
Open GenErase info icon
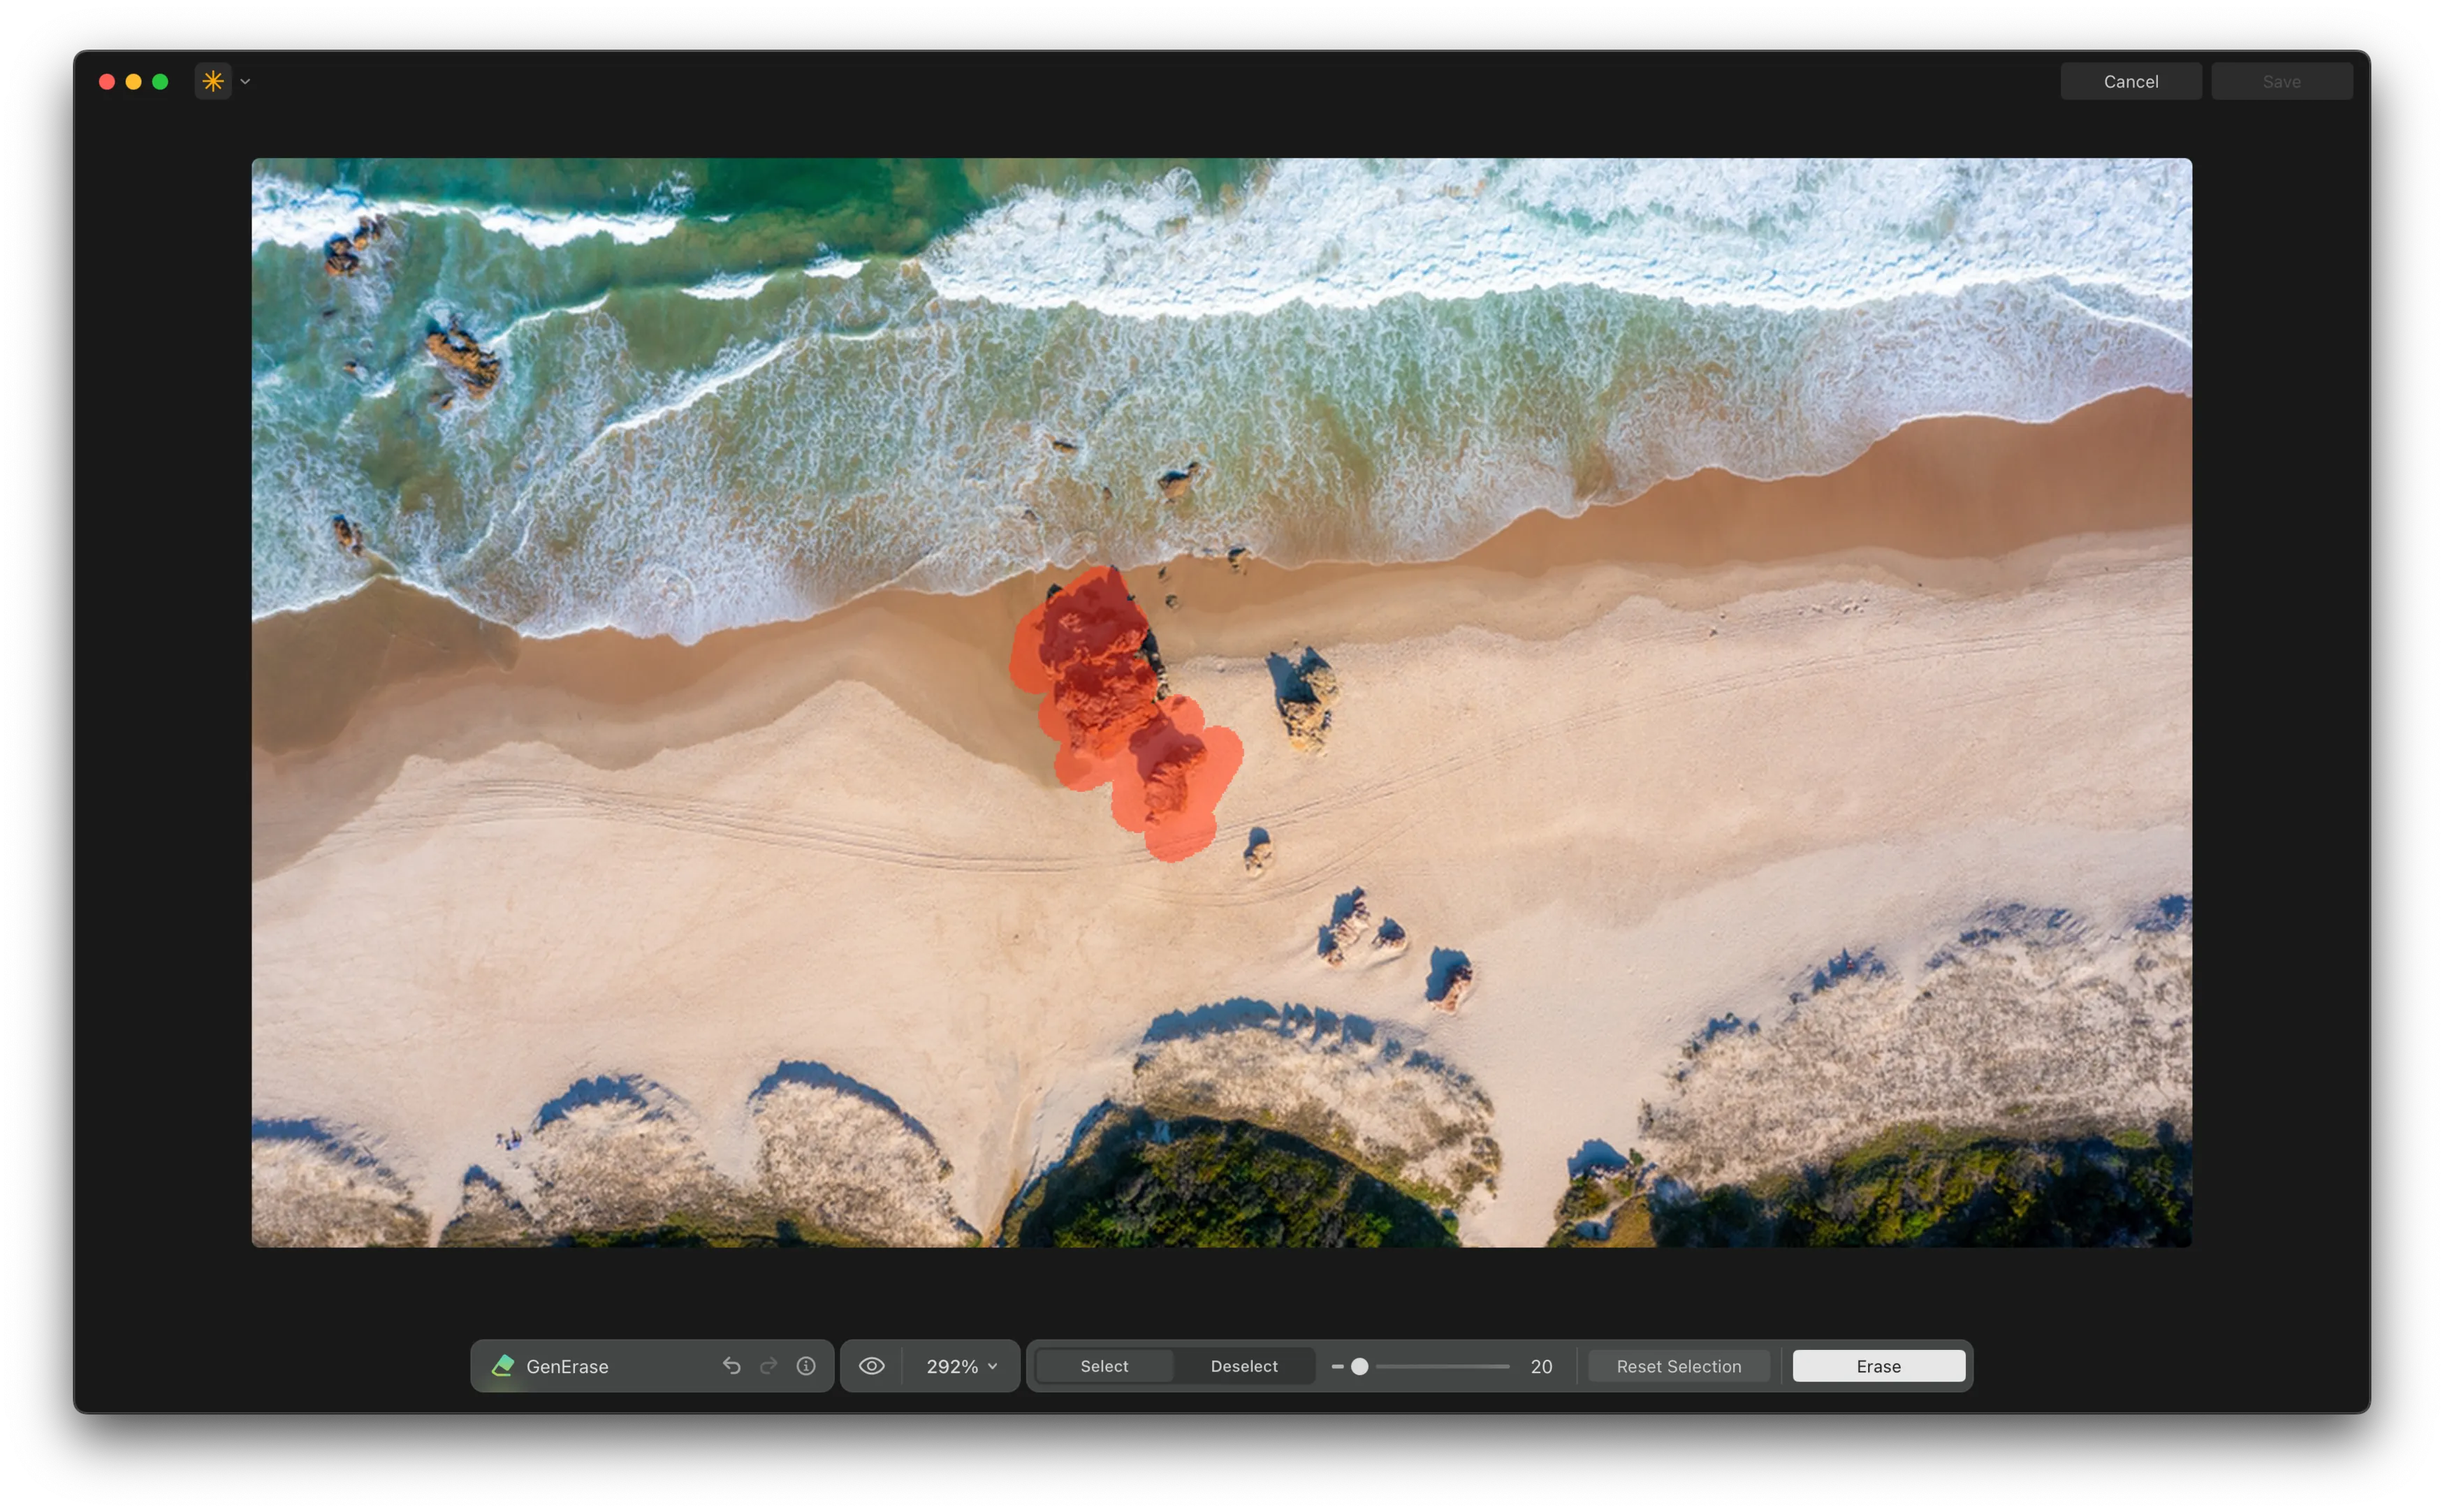806,1366
